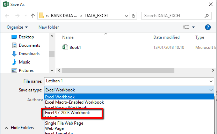Screen dimensions: 217x134
Task: Click Book1 date 13/01/2018 10.10
Action: [169, 47]
